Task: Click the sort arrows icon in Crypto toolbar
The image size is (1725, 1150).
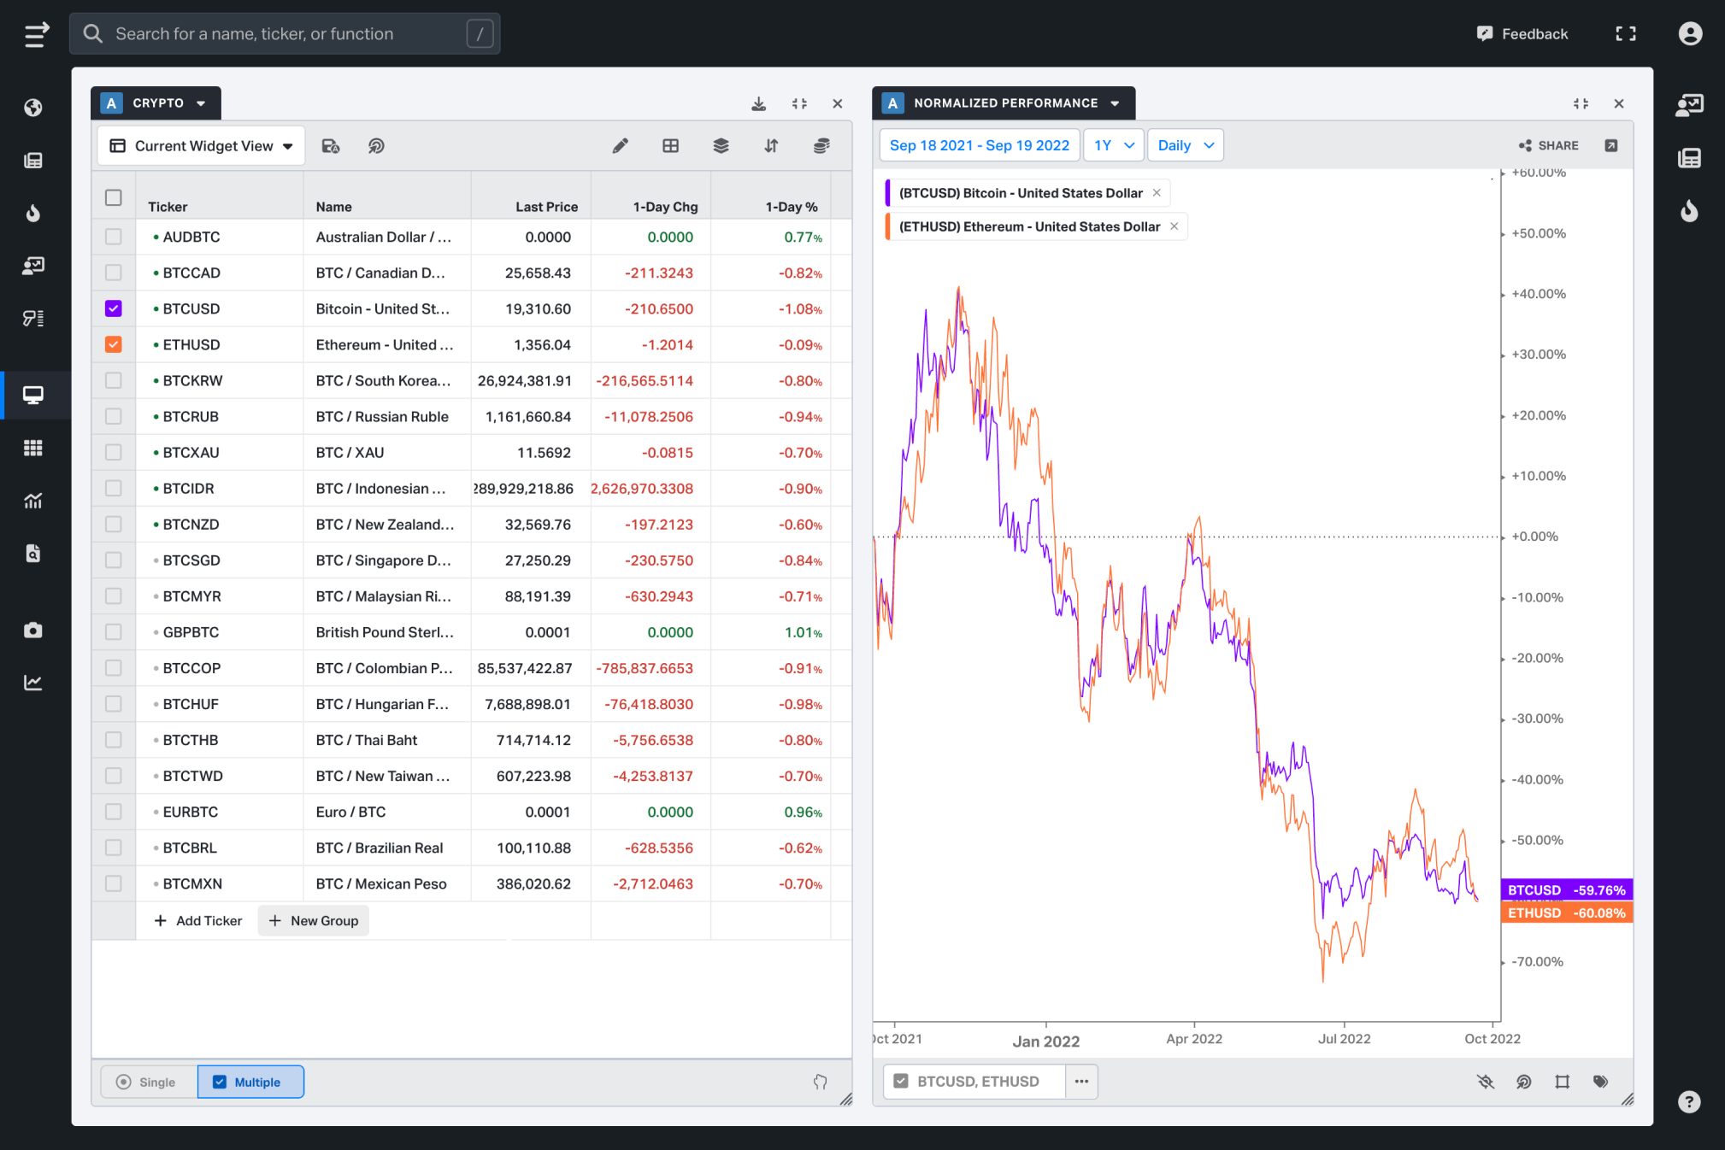Action: coord(772,146)
